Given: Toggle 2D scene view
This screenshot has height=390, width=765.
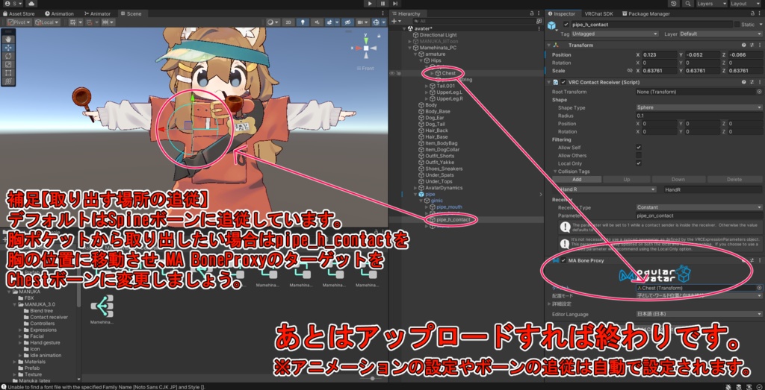Looking at the screenshot, I should click(288, 22).
